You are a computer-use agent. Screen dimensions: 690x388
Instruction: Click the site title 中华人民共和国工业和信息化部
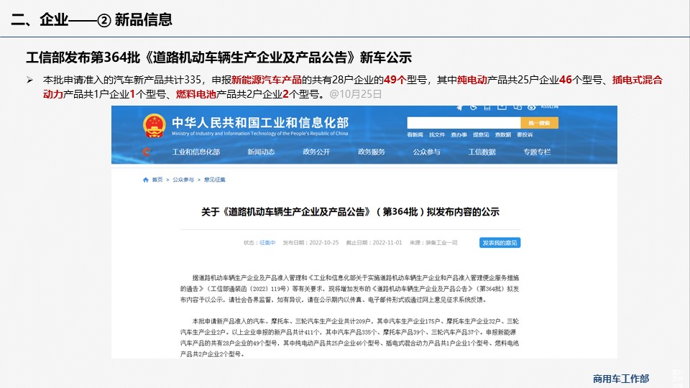(260, 122)
